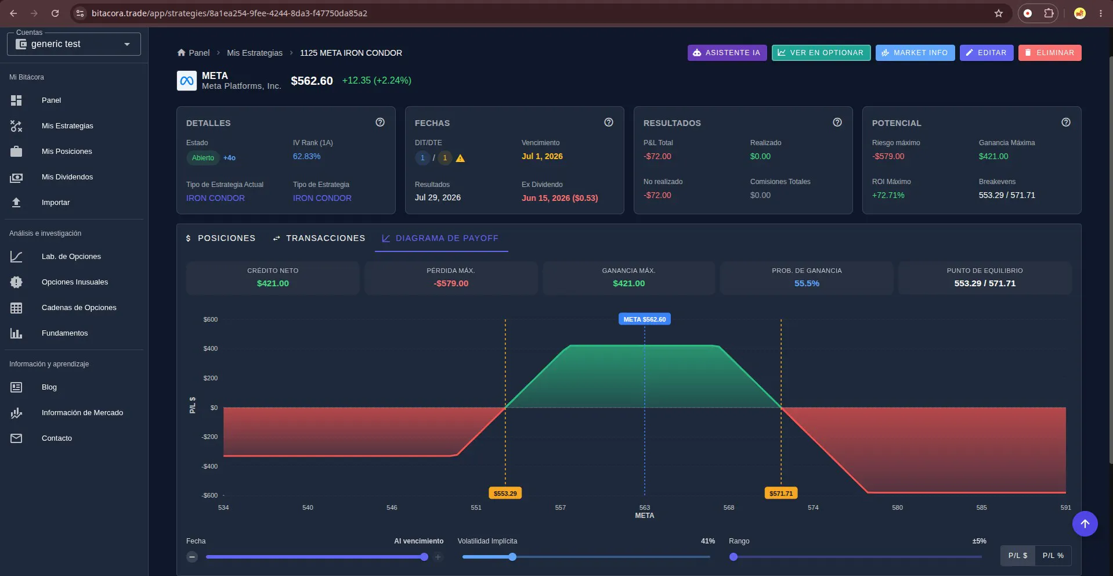Switch chart to P/L $ mode
This screenshot has height=576, width=1113.
click(x=1018, y=556)
